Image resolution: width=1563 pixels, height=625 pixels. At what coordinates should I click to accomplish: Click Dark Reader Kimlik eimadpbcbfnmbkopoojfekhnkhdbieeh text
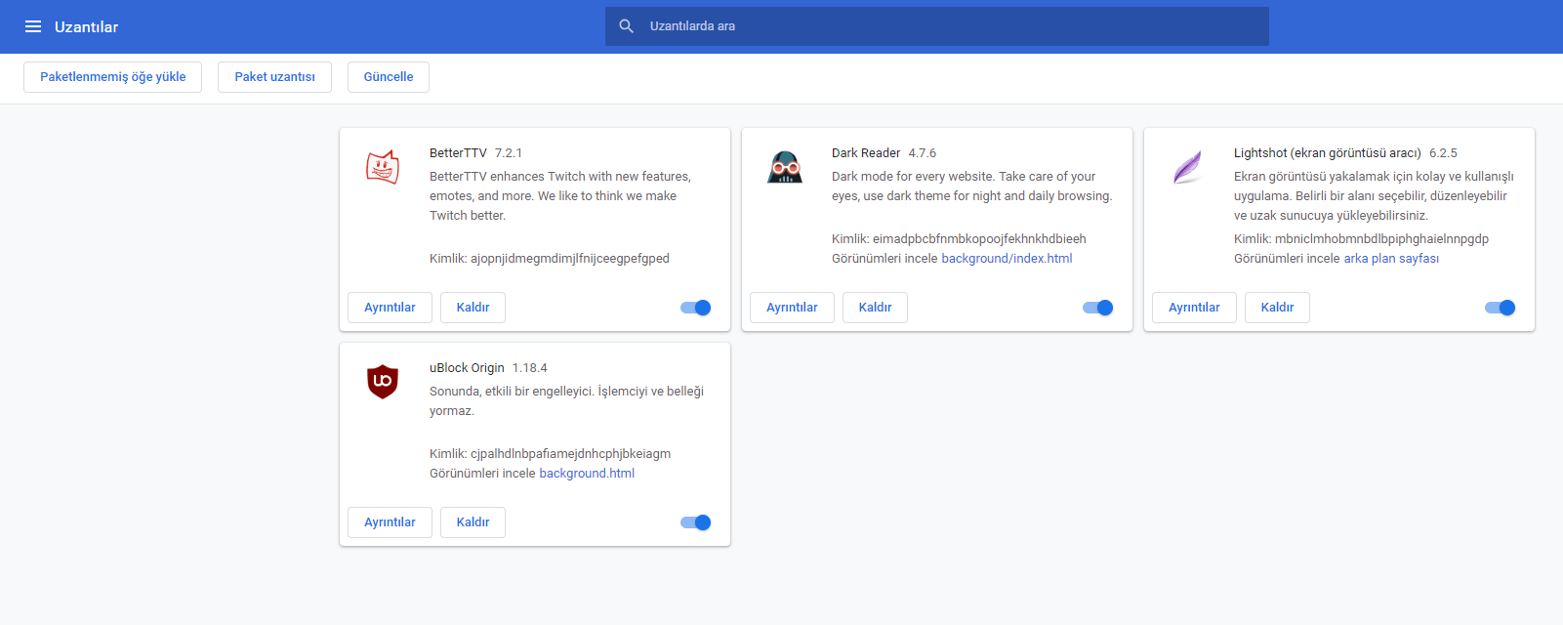click(x=959, y=239)
